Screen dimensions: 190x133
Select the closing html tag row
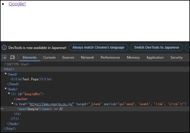9,129
